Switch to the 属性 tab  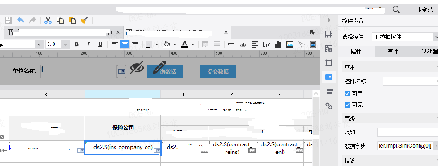356,52
